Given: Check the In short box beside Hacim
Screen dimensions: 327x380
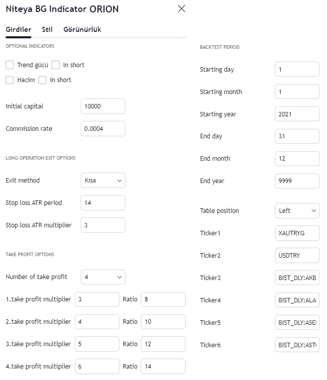Looking at the screenshot, I should coord(42,80).
